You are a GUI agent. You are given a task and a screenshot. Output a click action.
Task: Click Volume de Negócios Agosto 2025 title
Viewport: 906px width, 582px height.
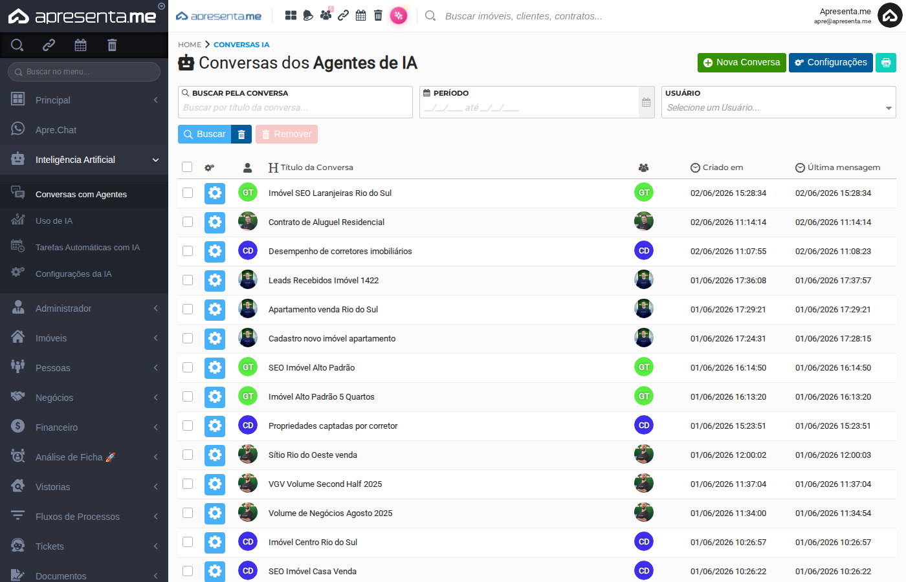331,513
